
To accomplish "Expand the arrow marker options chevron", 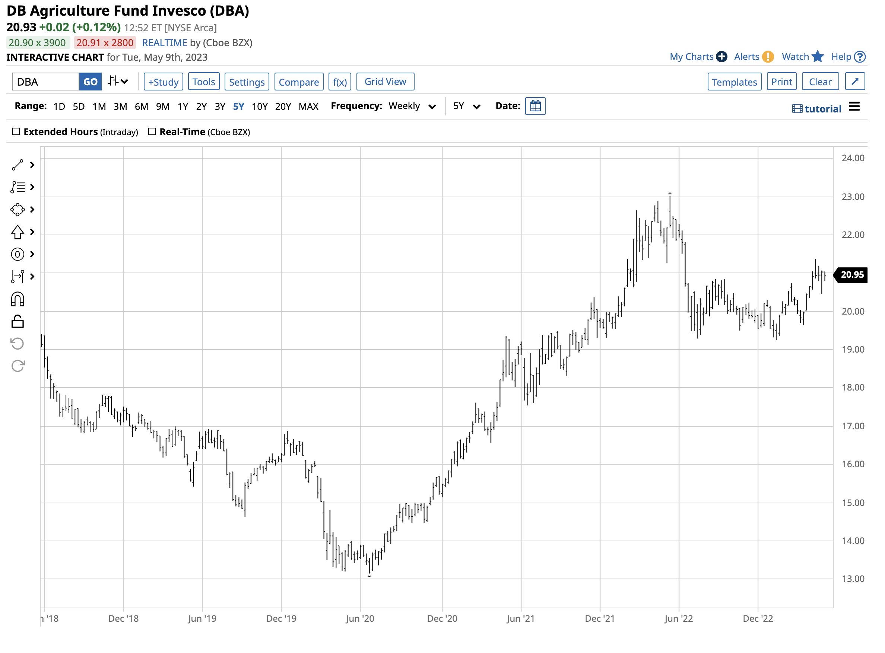I will click(x=32, y=232).
